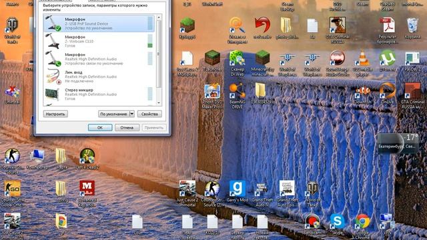Open the photo folder icon
Viewport: 427px width, 240px height.
pyautogui.click(x=287, y=28)
